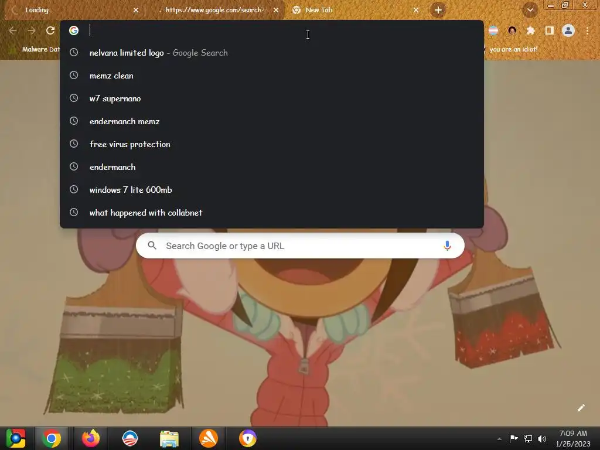
Task: Click the Action Center flag tray icon
Action: (513, 438)
